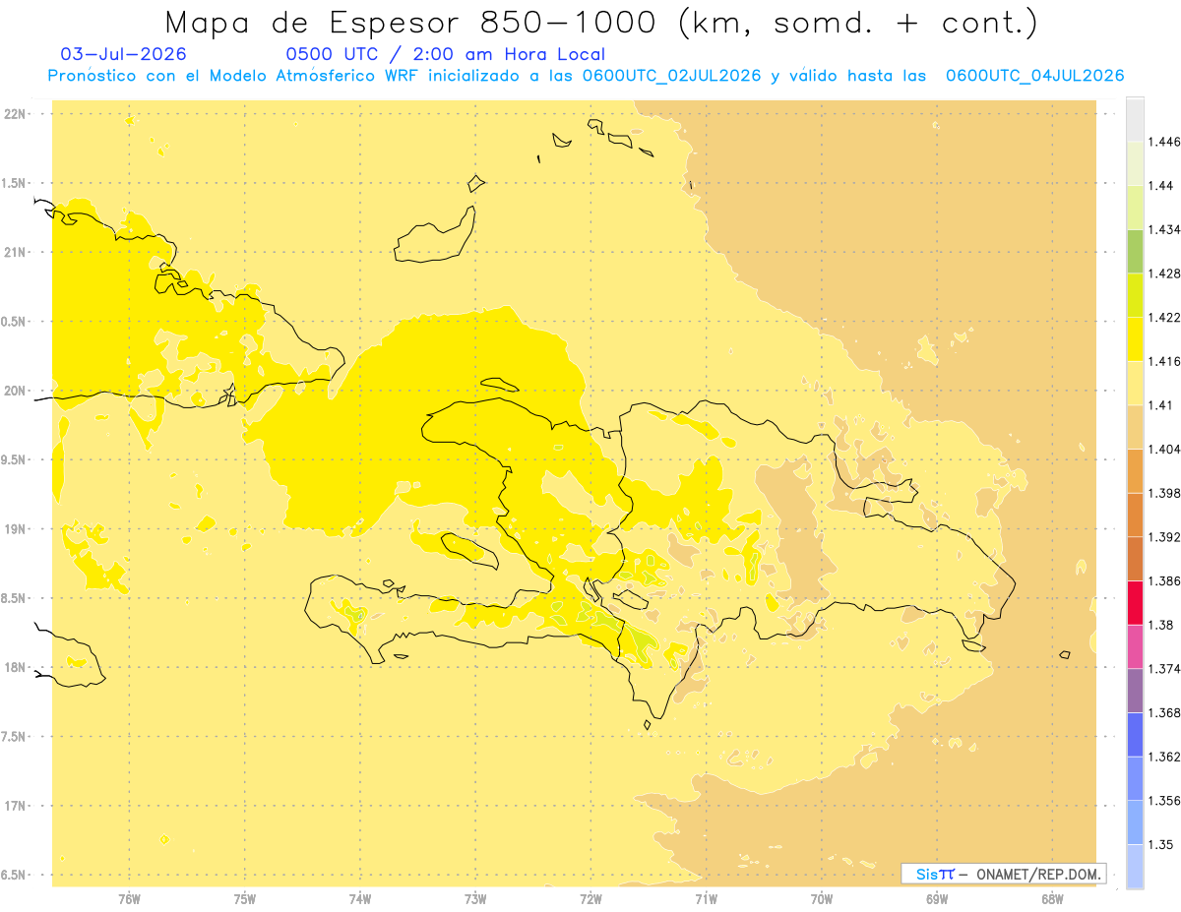Image resolution: width=1181 pixels, height=912 pixels.
Task: Click the colorbar value '1.374'
Action: [1166, 669]
